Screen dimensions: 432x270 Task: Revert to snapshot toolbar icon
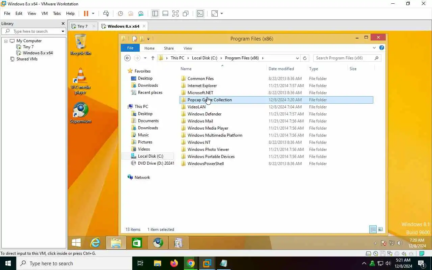(131, 13)
